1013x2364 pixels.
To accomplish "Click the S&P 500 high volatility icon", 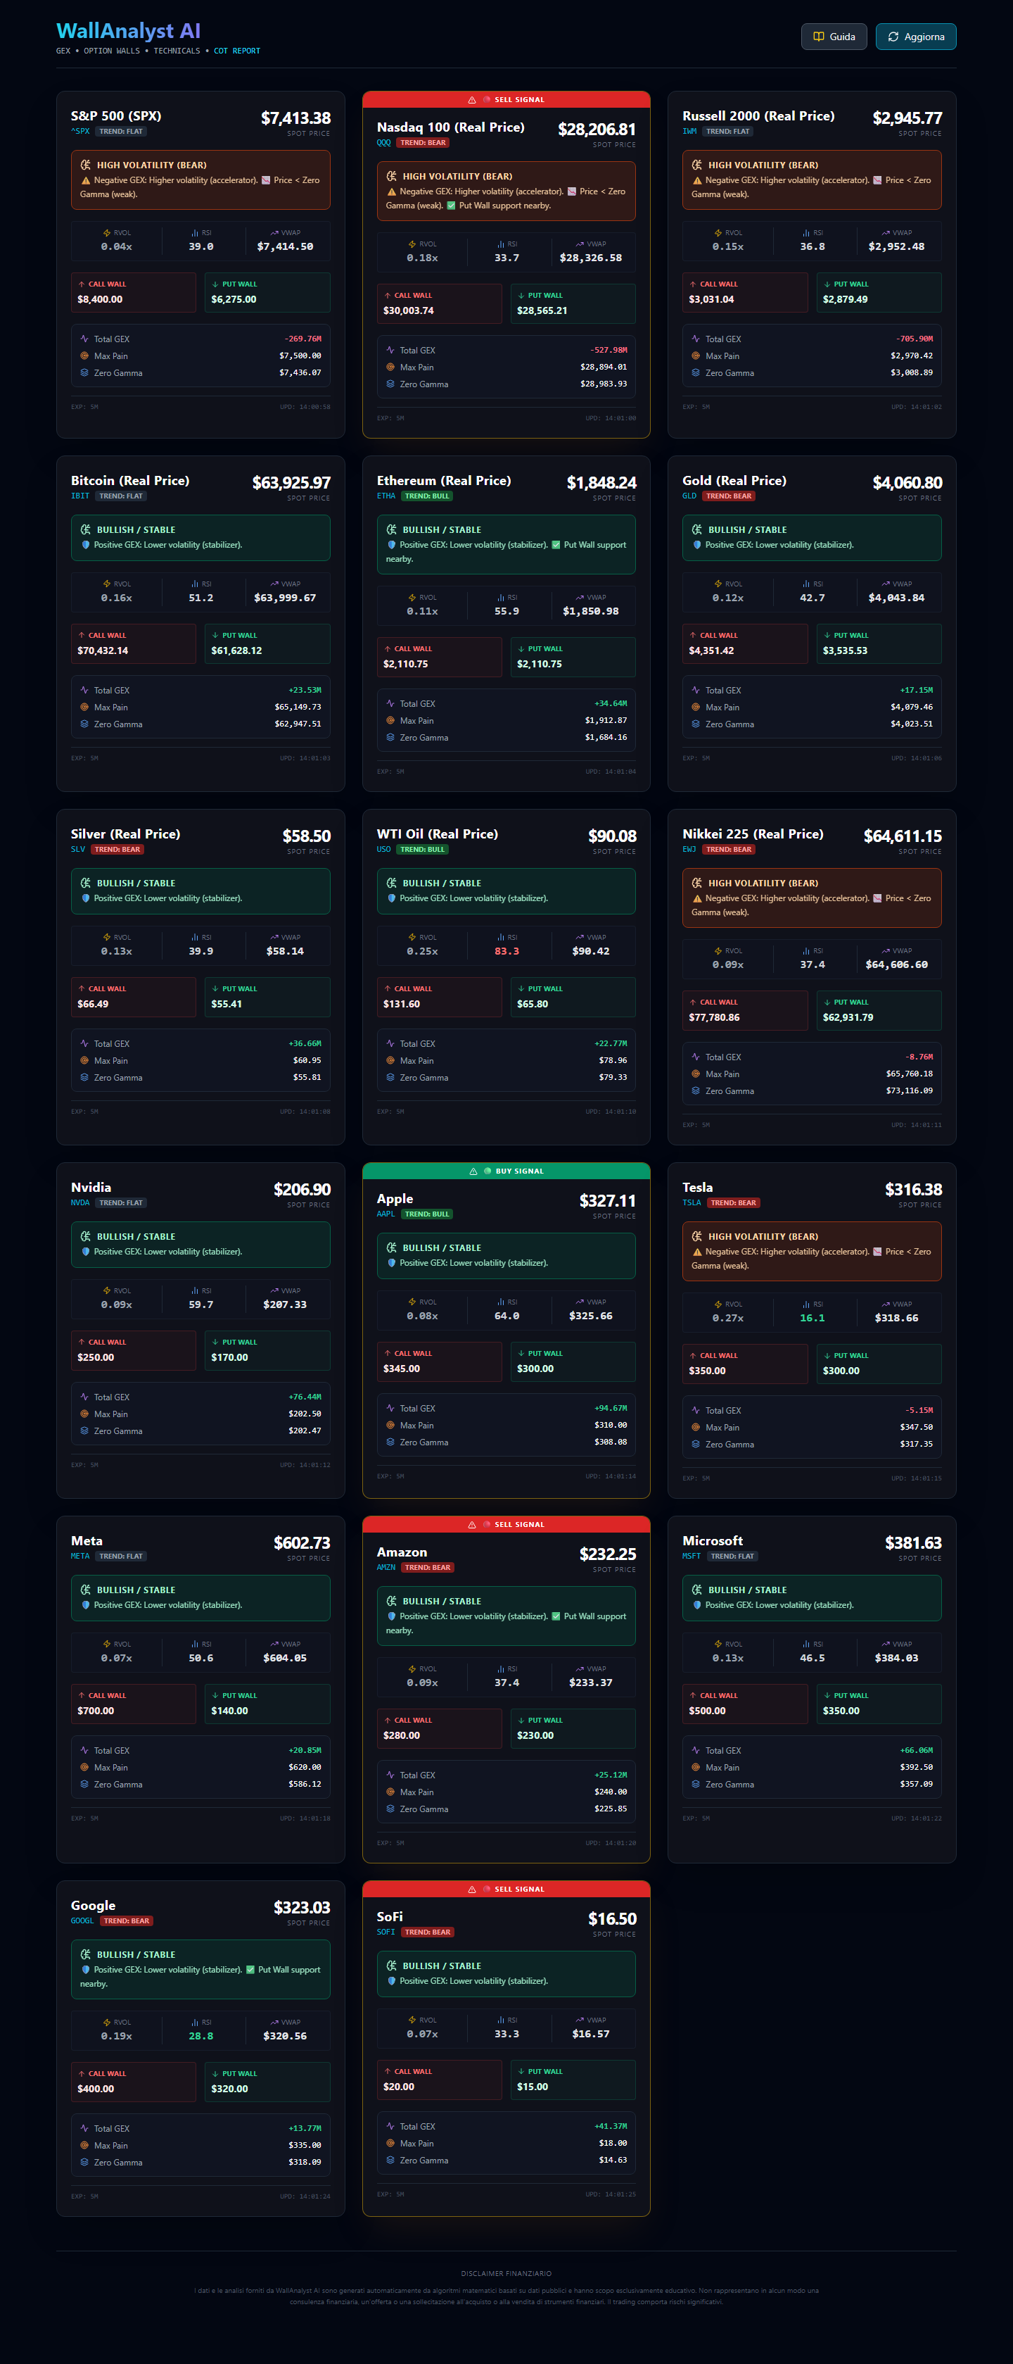I will pyautogui.click(x=85, y=165).
